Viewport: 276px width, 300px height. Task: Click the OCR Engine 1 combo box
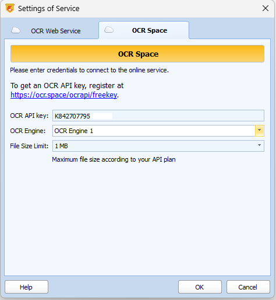coord(158,131)
